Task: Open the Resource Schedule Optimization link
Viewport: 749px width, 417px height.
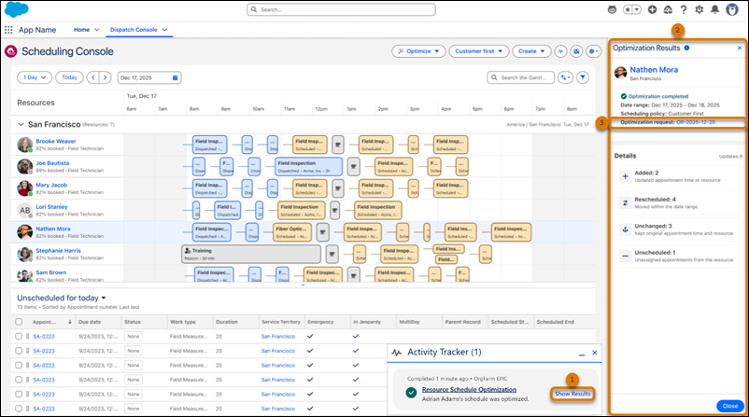Action: point(469,390)
